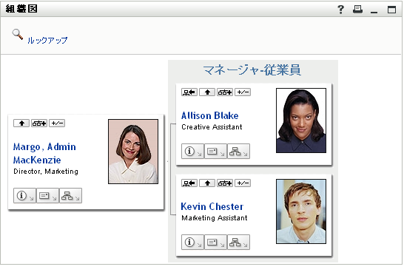Open Allison Blake profile link
Image resolution: width=404 pixels, height=278 pixels.
pos(209,115)
